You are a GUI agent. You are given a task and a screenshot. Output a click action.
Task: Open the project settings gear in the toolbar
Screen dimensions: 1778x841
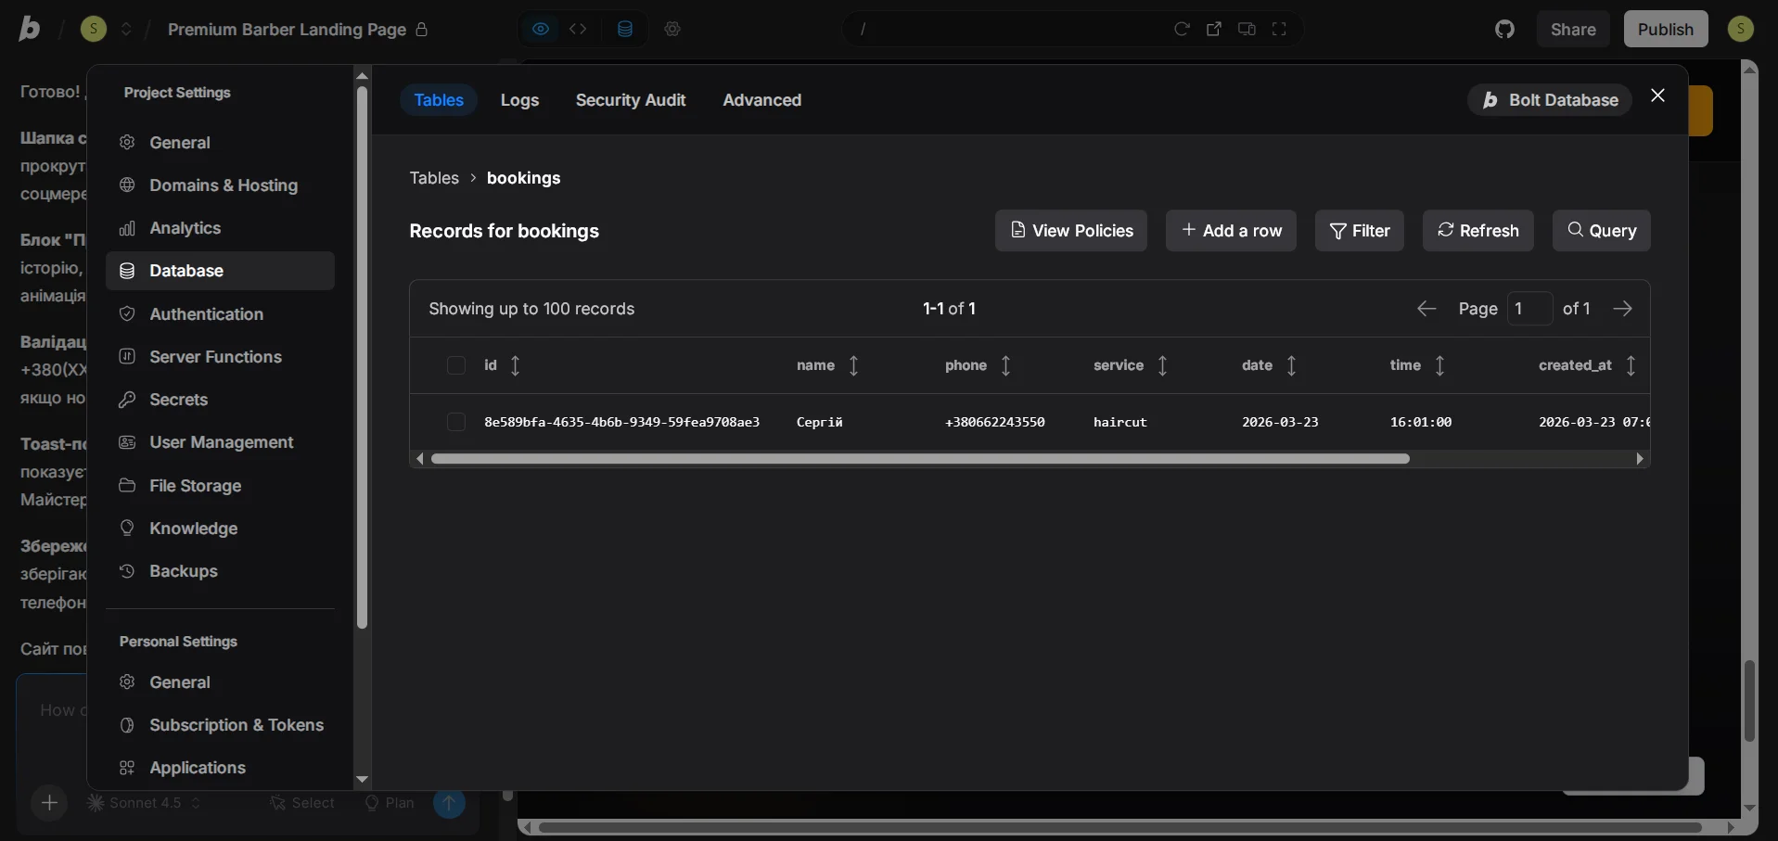(673, 29)
